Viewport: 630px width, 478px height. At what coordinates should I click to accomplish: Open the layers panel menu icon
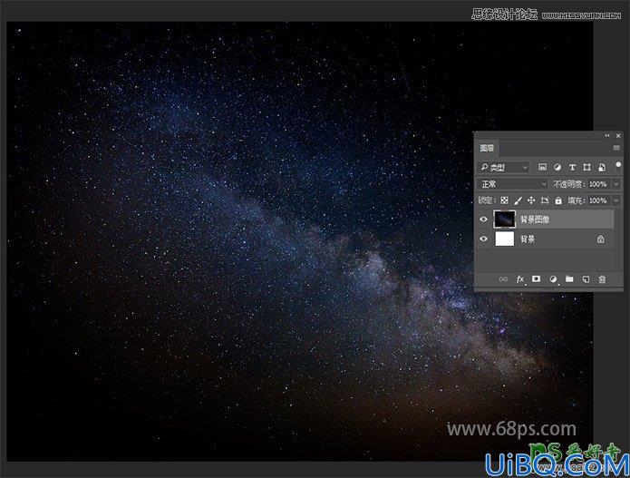(x=616, y=148)
